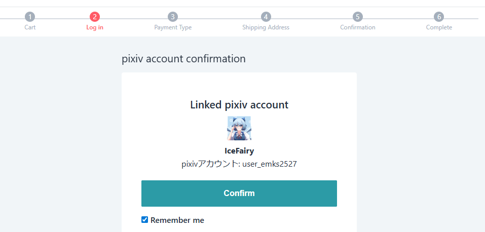Go back to the Cart step label

[30, 27]
